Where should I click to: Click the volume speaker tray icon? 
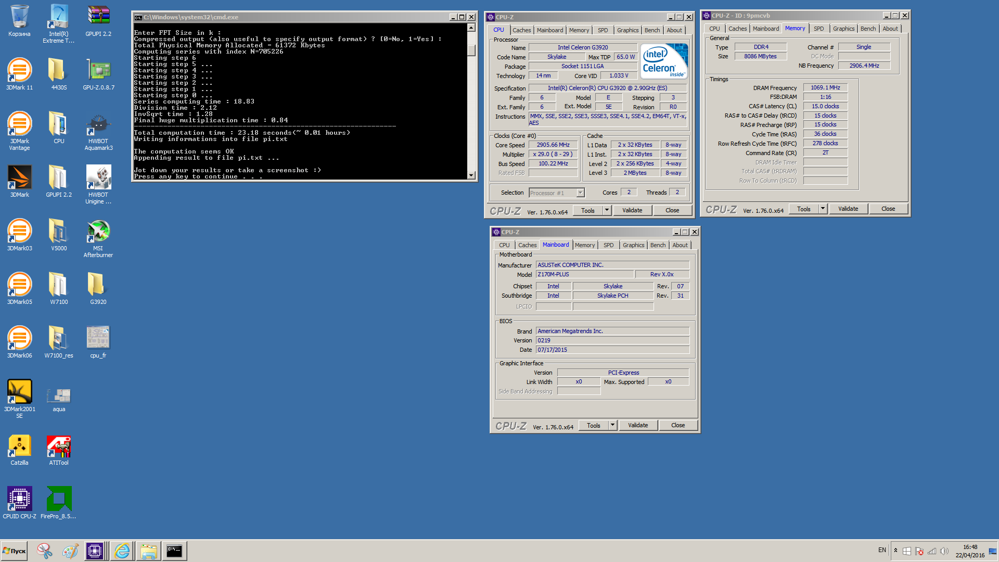coord(944,551)
